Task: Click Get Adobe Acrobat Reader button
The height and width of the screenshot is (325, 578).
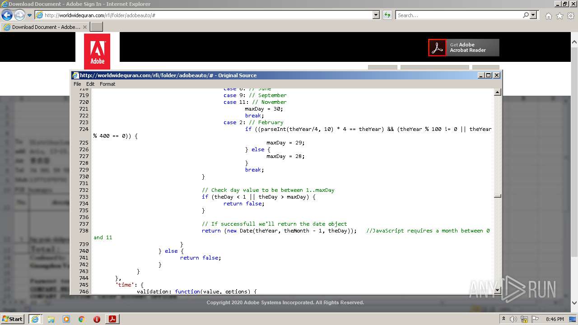Action: point(464,47)
